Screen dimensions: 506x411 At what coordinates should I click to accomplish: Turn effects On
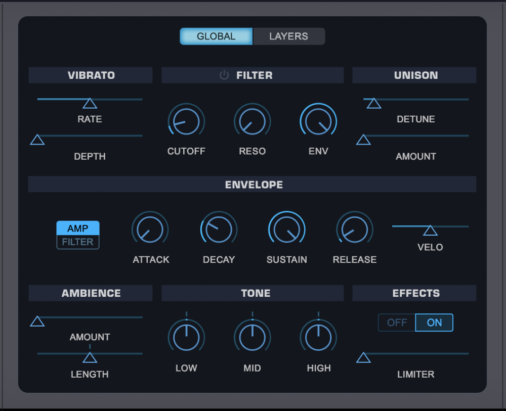coord(434,323)
